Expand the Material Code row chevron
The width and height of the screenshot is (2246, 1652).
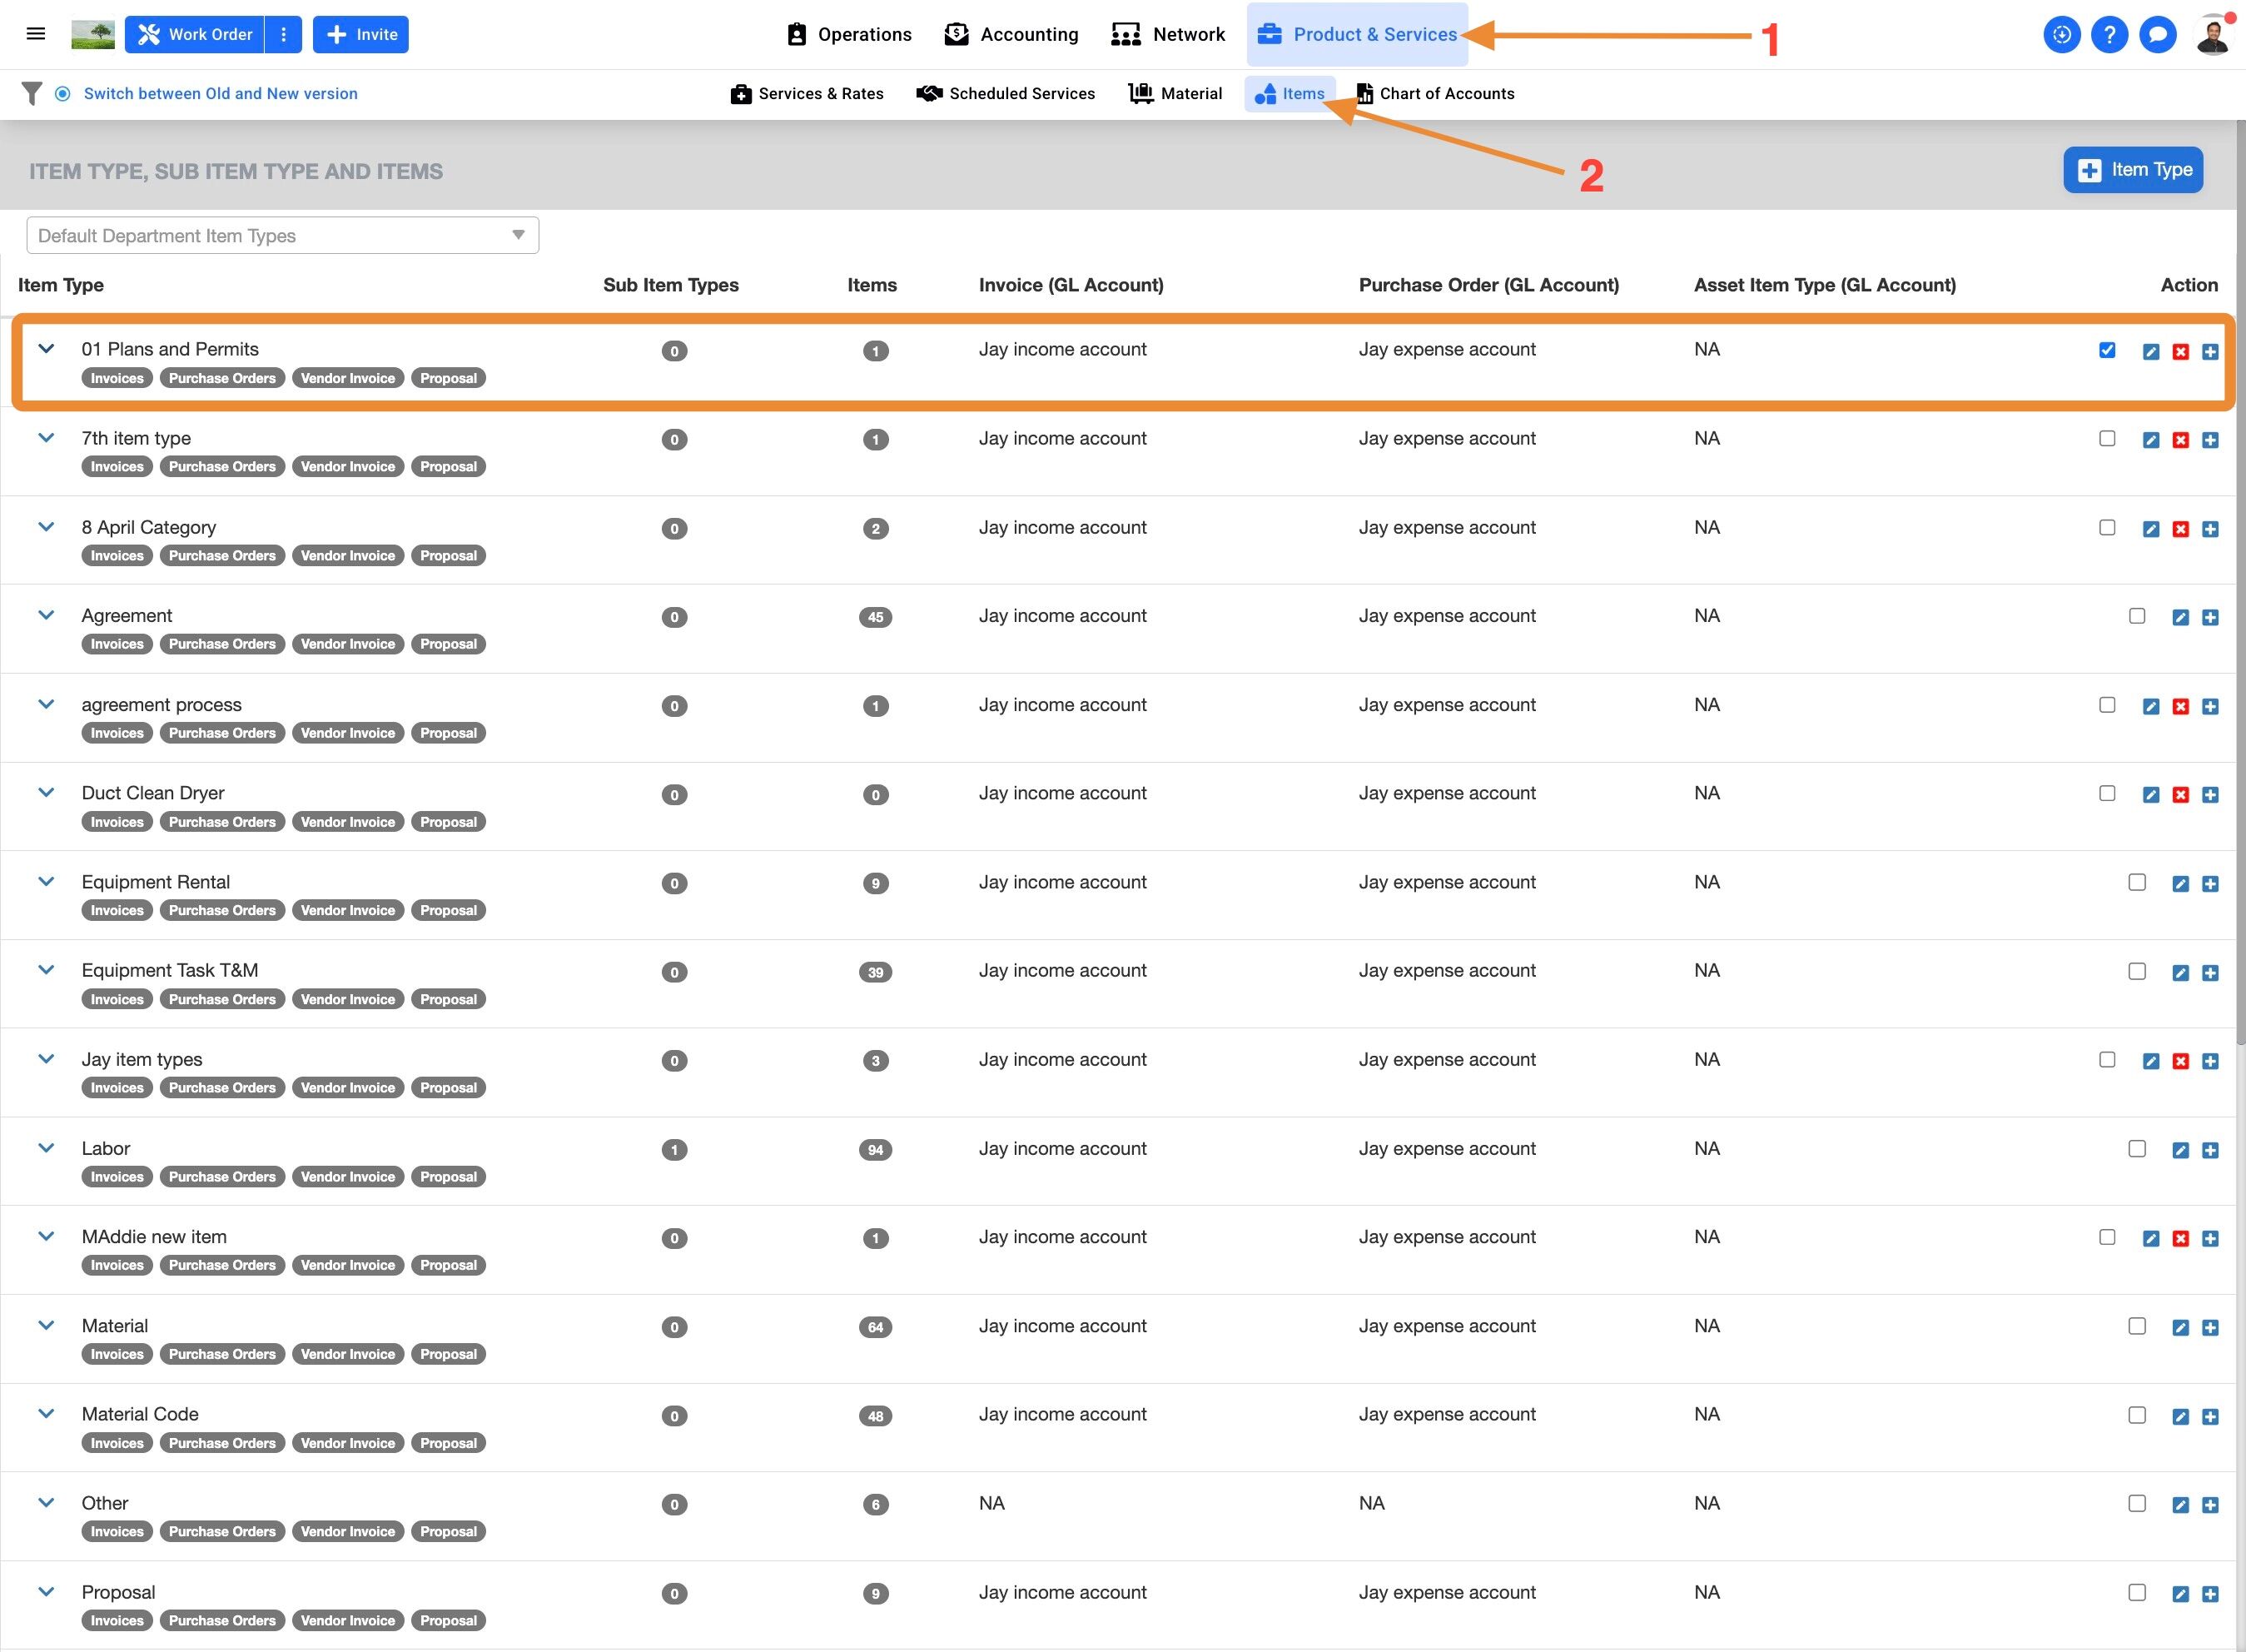click(x=46, y=1413)
